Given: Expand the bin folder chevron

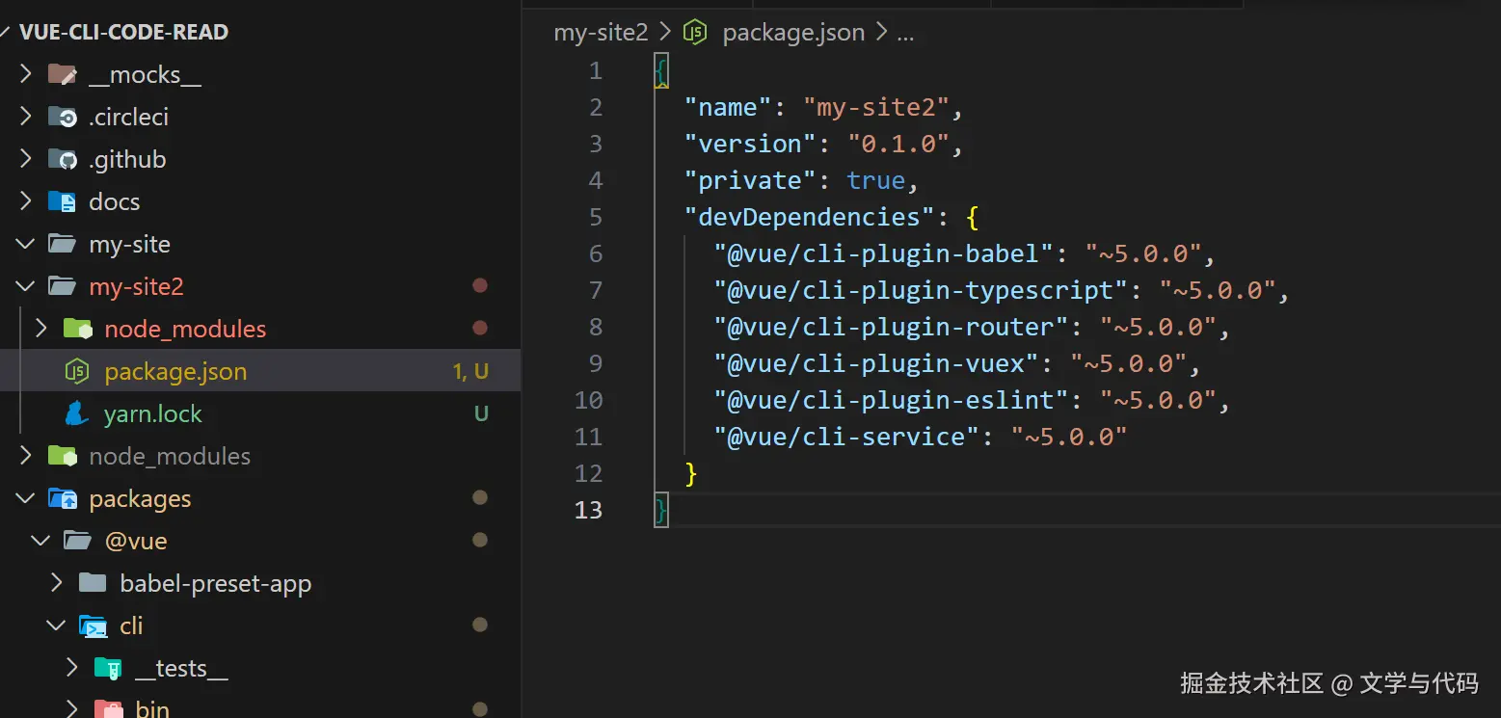Looking at the screenshot, I should pyautogui.click(x=72, y=709).
